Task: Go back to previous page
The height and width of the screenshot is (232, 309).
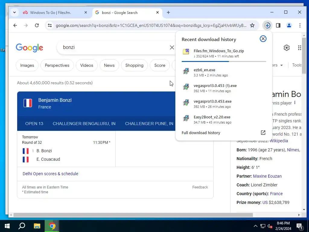Action: 15,25
